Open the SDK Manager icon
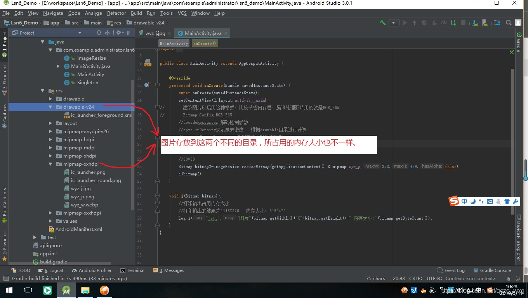Screen dimensions: 528x298 click(x=475, y=23)
